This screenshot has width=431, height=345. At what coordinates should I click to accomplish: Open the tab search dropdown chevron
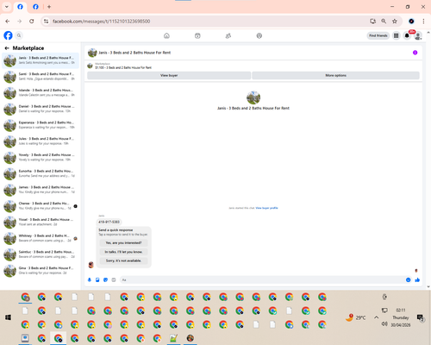coord(7,7)
